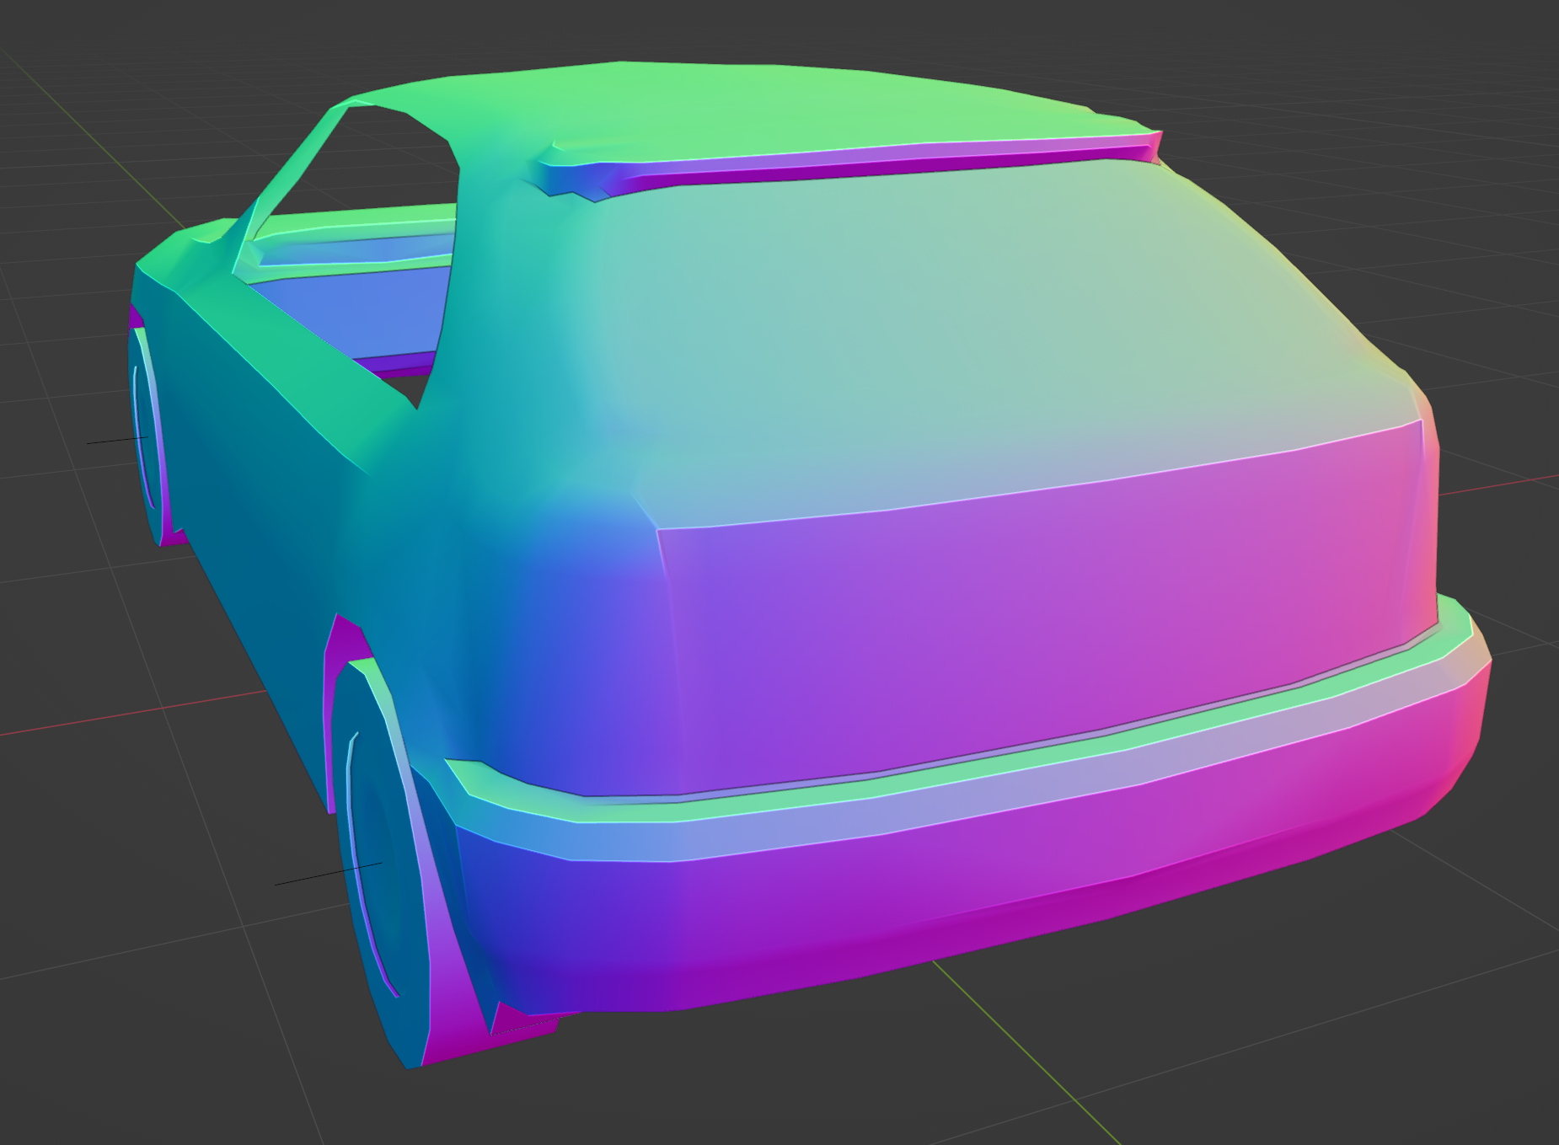The height and width of the screenshot is (1145, 1559).
Task: Click the red X axis line right of car
Action: coord(1500,484)
